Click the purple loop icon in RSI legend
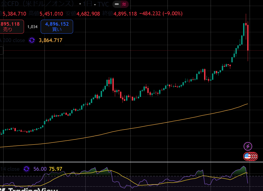The height and width of the screenshot is (191, 263). pyautogui.click(x=26, y=169)
